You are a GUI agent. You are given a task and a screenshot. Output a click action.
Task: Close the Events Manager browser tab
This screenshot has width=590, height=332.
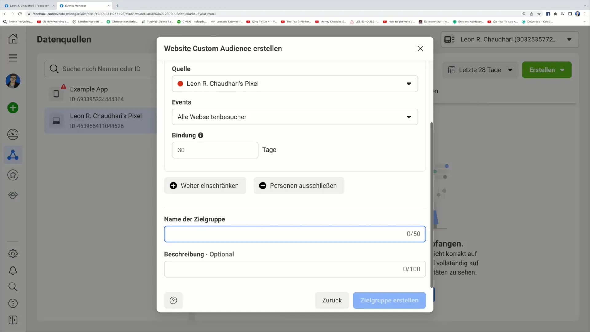(108, 6)
